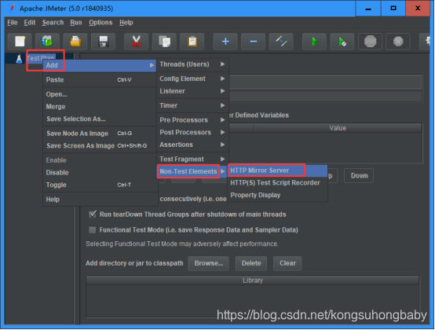Click the Shutdown test icon
Screen dimensions: 435x330
[398, 42]
